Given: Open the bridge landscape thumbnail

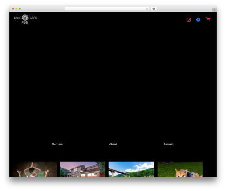Looking at the screenshot, I should pyautogui.click(x=132, y=169).
